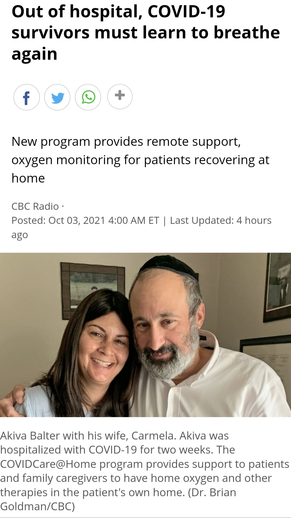Open the CBC Radio byline

pyautogui.click(x=35, y=206)
